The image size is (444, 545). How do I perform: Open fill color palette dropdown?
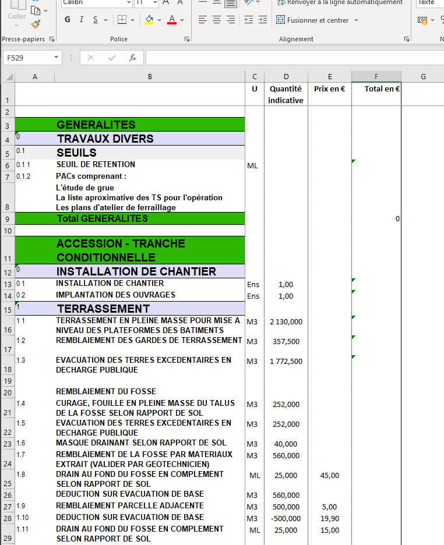pyautogui.click(x=159, y=20)
